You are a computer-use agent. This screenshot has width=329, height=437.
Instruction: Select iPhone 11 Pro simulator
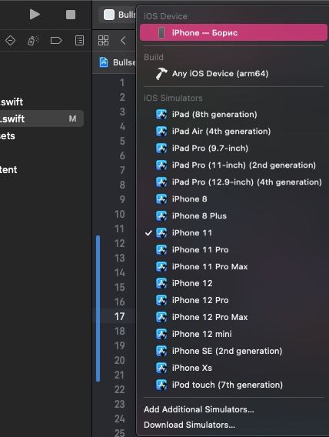pyautogui.click(x=234, y=250)
